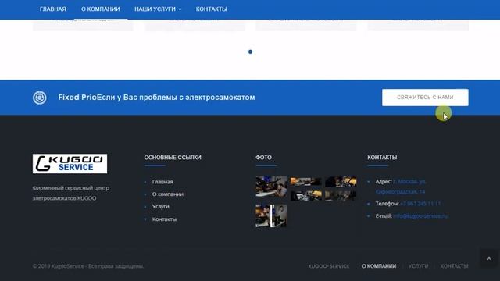Click the copyright KugooService text

click(88, 266)
